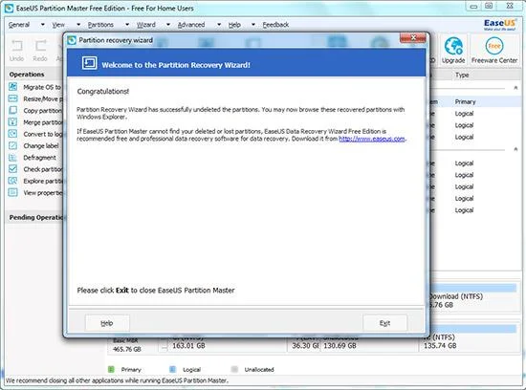
Task: Open the Partitions menu
Action: coord(100,25)
